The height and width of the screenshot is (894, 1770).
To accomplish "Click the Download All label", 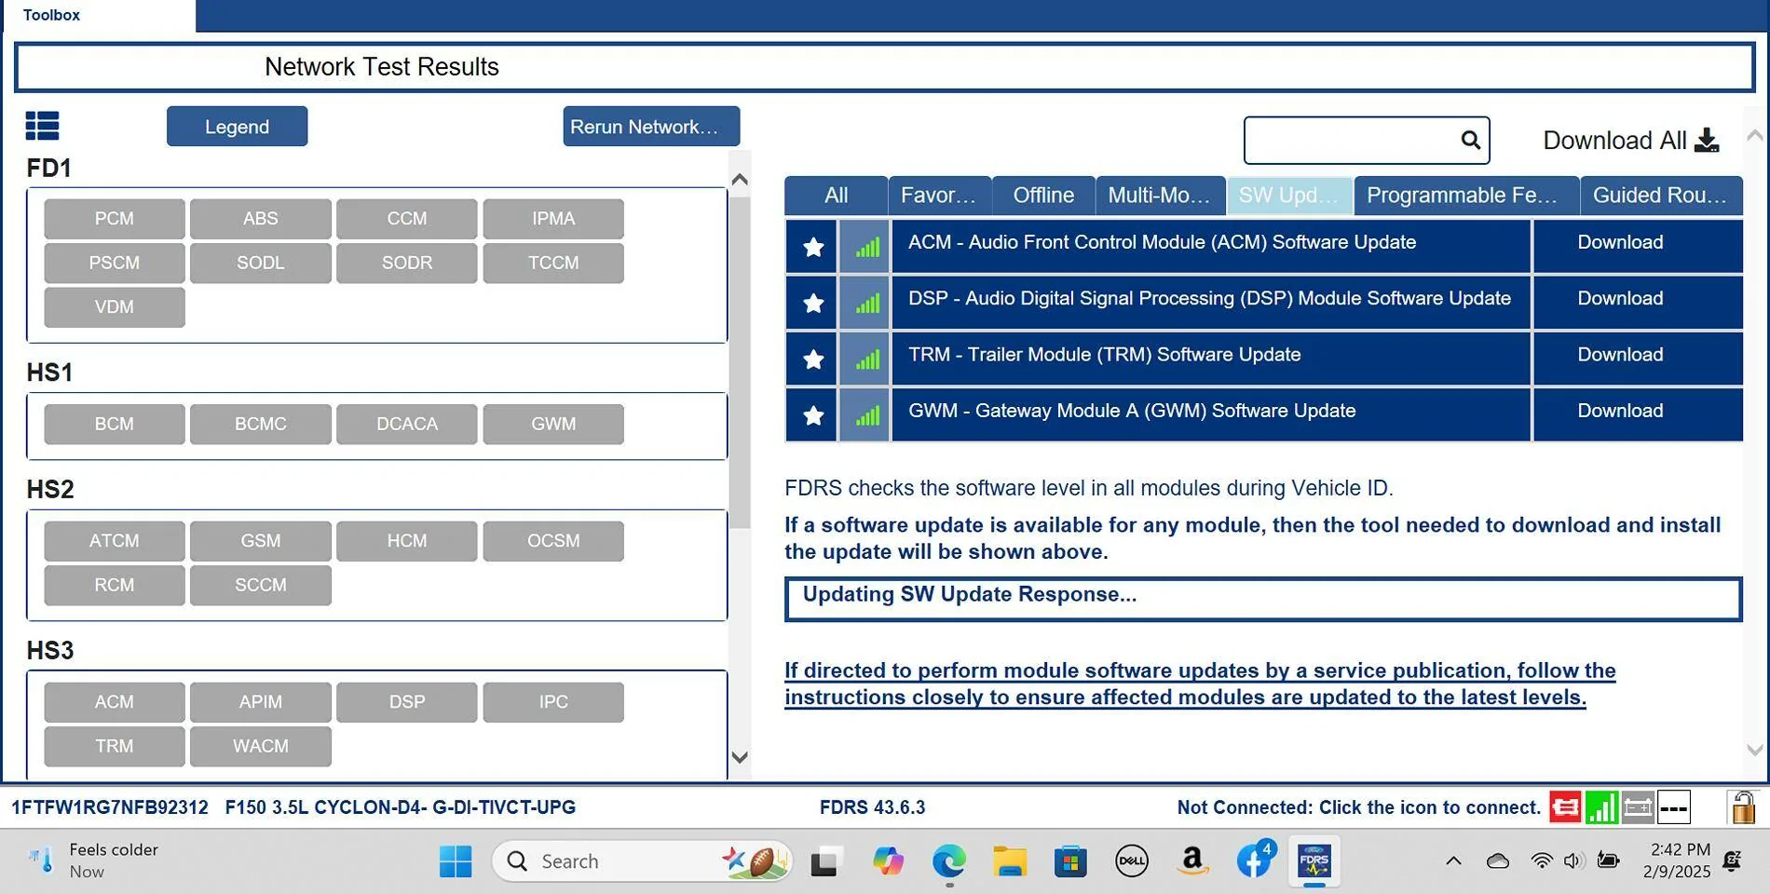I will tap(1614, 141).
